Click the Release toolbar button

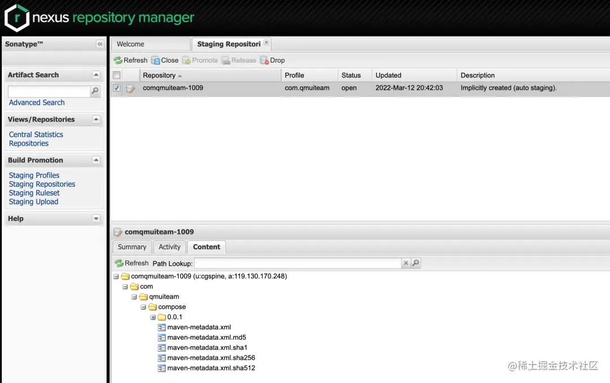[x=239, y=60]
